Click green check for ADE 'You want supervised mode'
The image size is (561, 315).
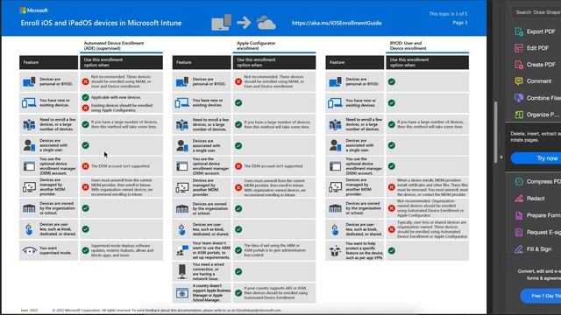tap(86, 251)
